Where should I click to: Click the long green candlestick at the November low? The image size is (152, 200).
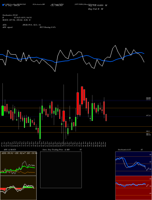point(40,126)
